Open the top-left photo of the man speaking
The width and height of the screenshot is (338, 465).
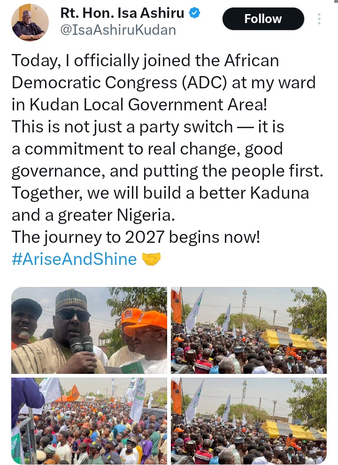[x=89, y=330]
